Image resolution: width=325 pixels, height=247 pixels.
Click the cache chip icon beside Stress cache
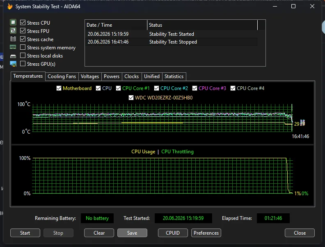tap(13, 39)
